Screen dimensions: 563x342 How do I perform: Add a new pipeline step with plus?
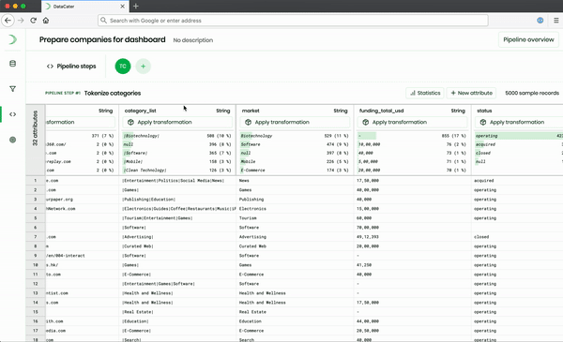143,67
